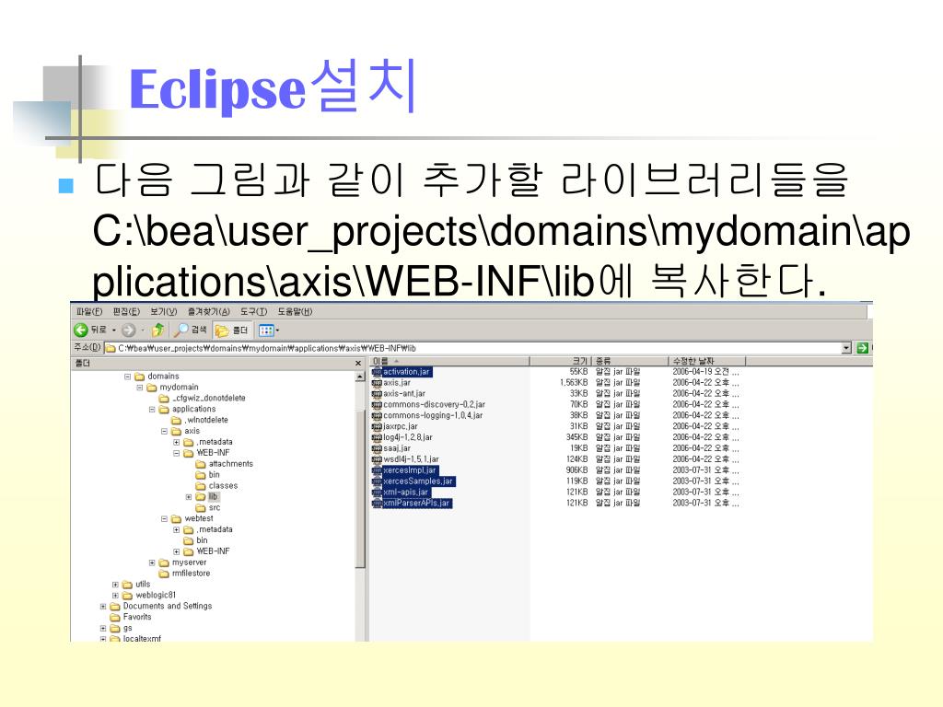Image resolution: width=943 pixels, height=707 pixels.
Task: Expand the weblogic81 tree node
Action: 115,596
